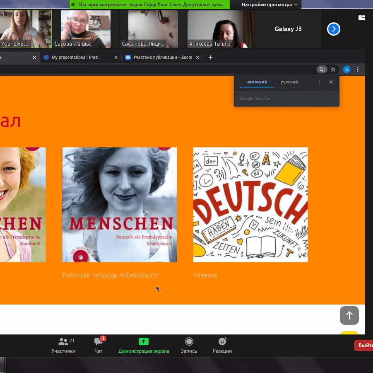Close the leftmost browser tab
This screenshot has width=373, height=373.
click(34, 58)
